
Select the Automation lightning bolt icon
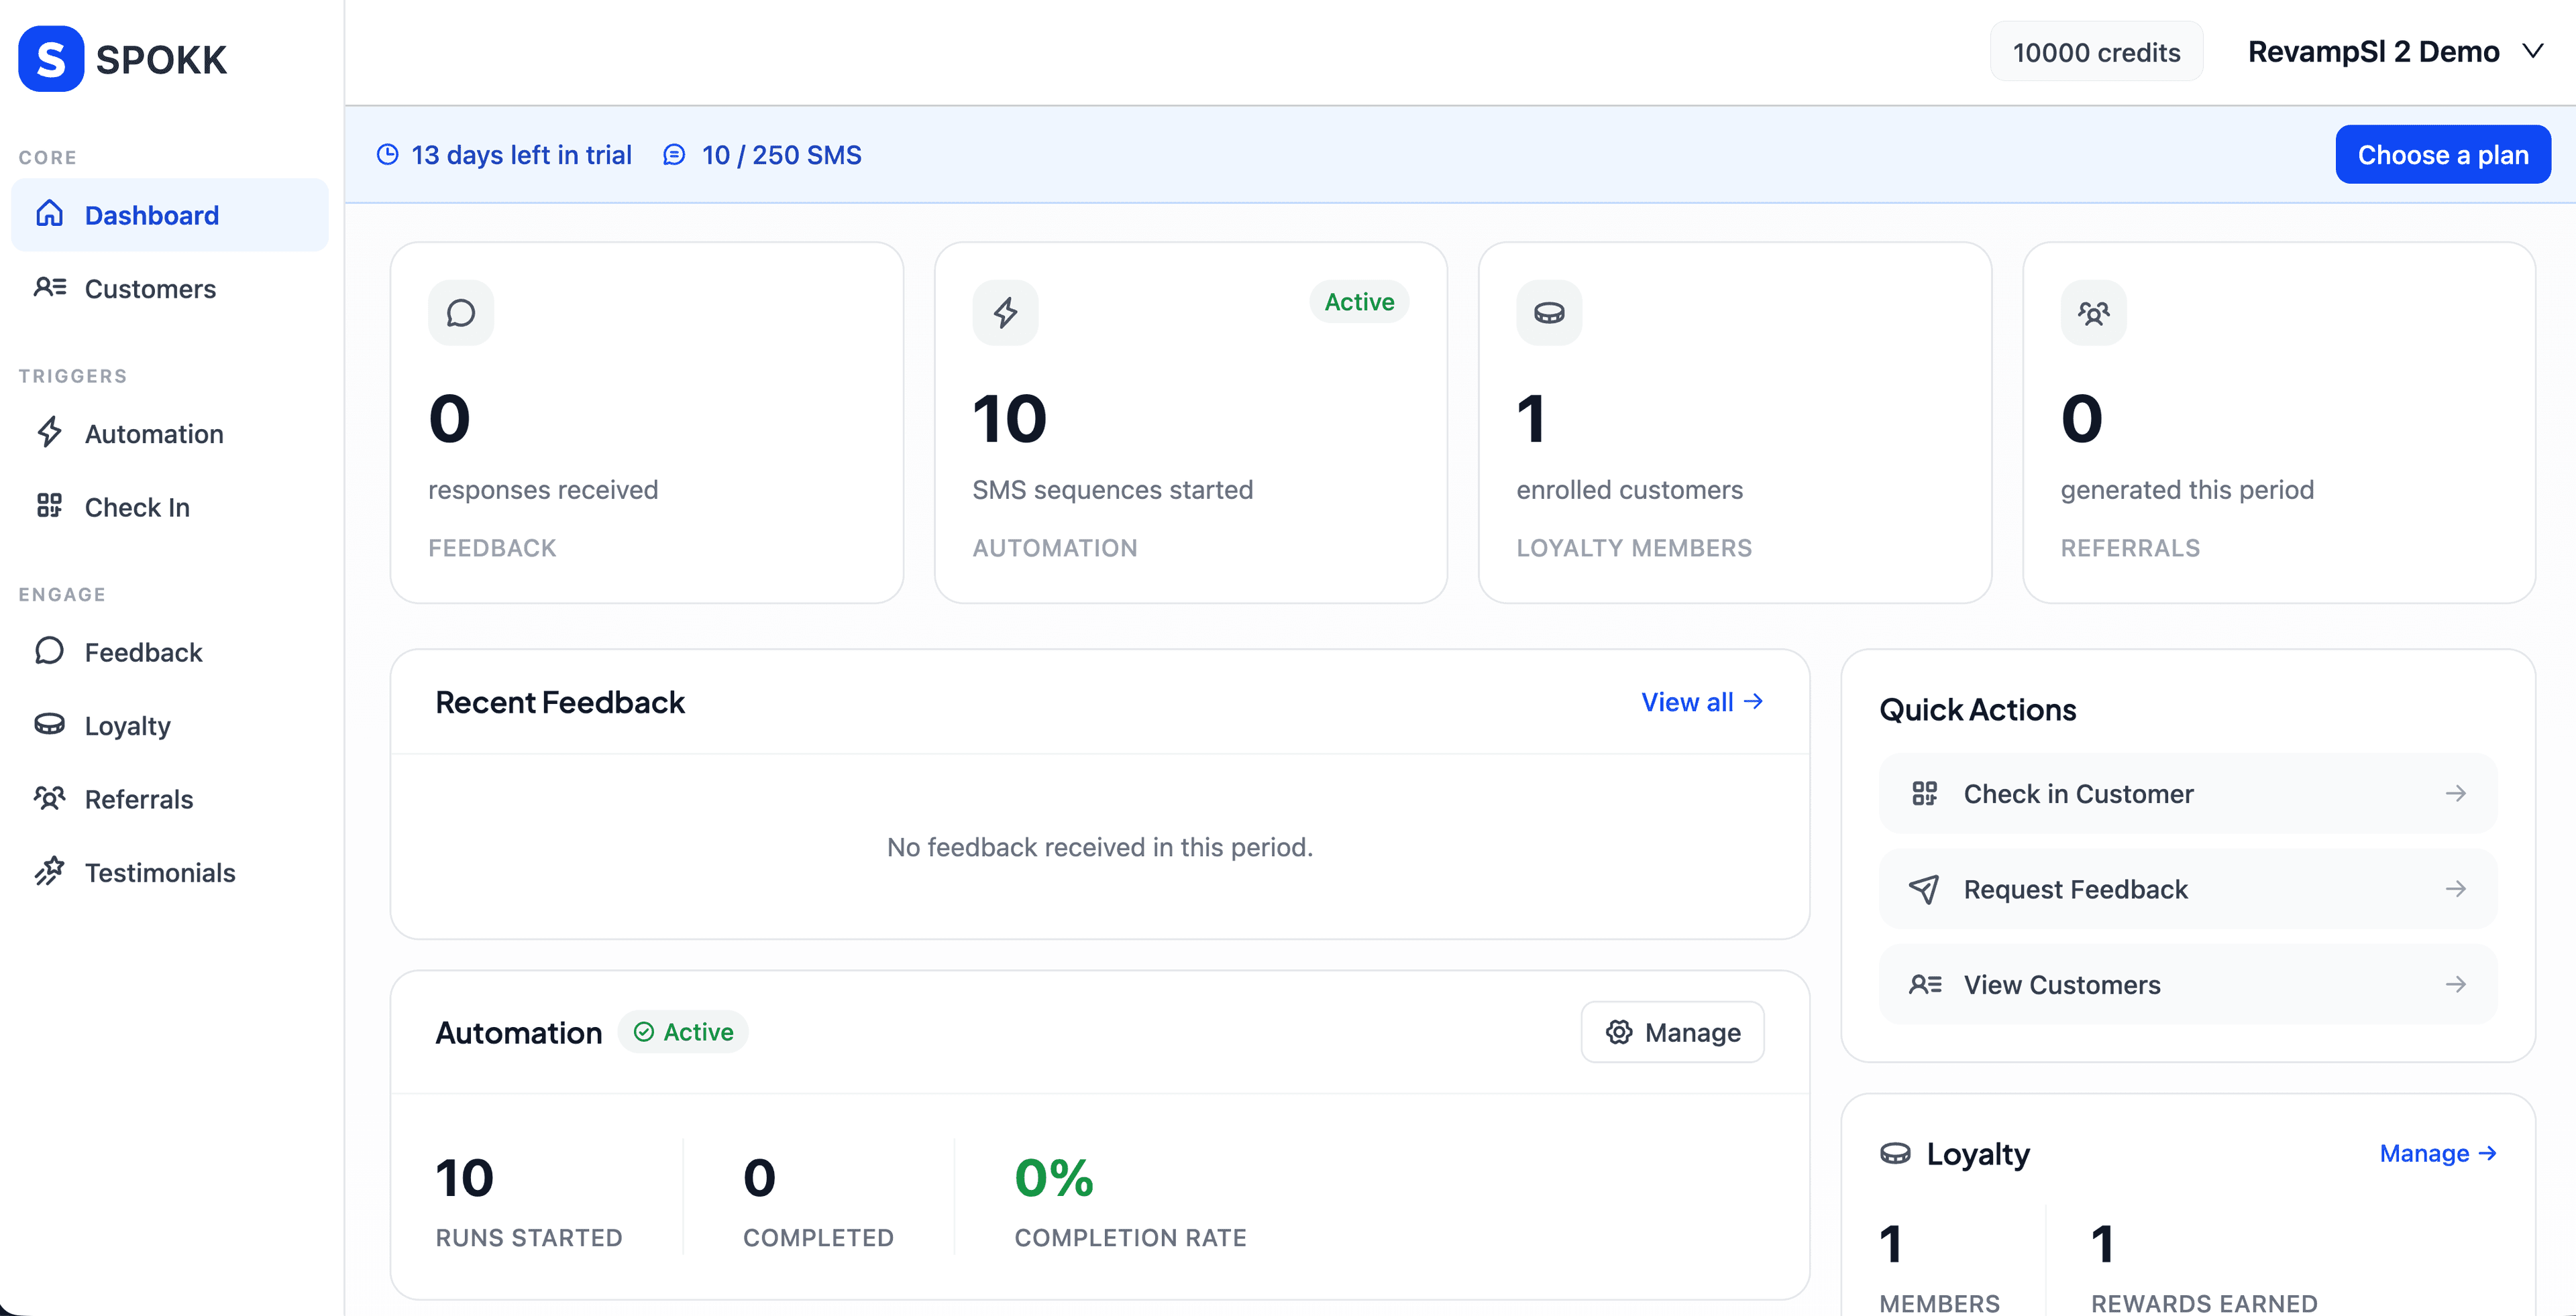[50, 432]
